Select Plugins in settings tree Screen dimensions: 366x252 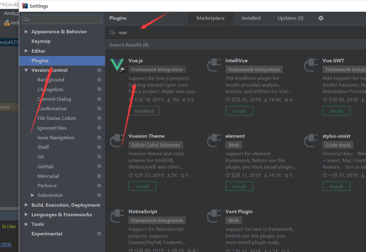pyautogui.click(x=62, y=61)
